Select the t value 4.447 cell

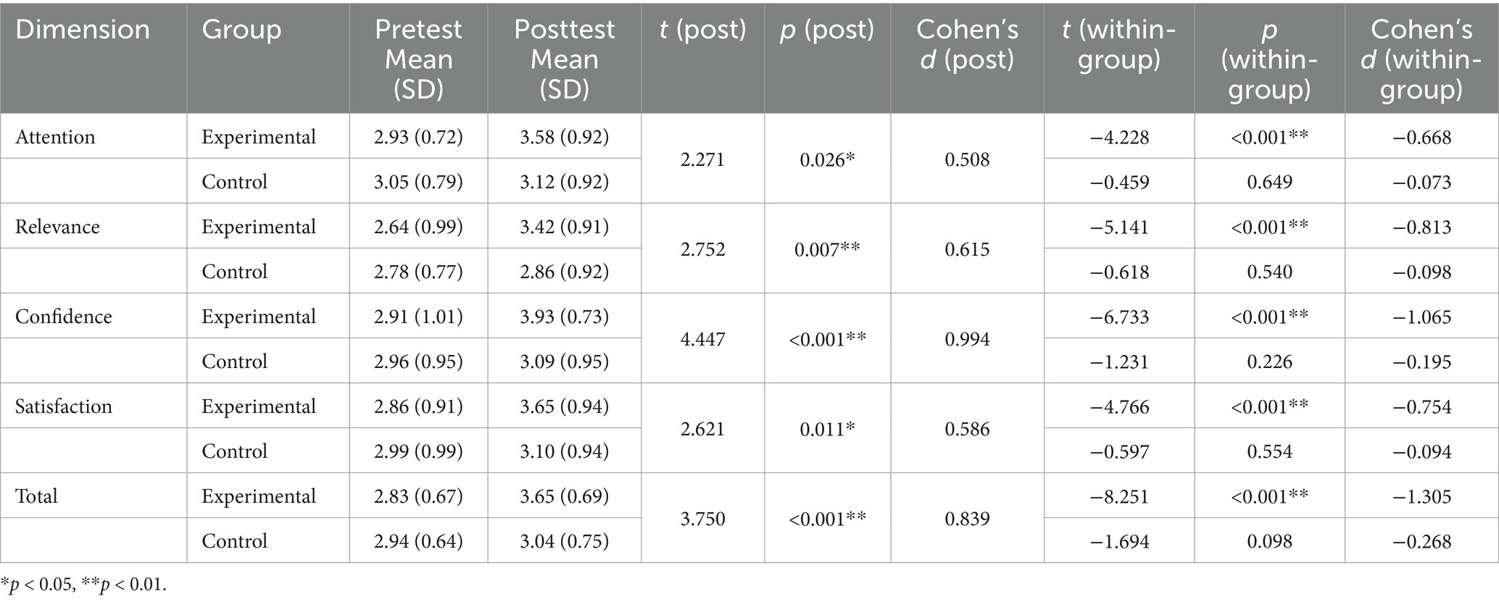(x=702, y=339)
